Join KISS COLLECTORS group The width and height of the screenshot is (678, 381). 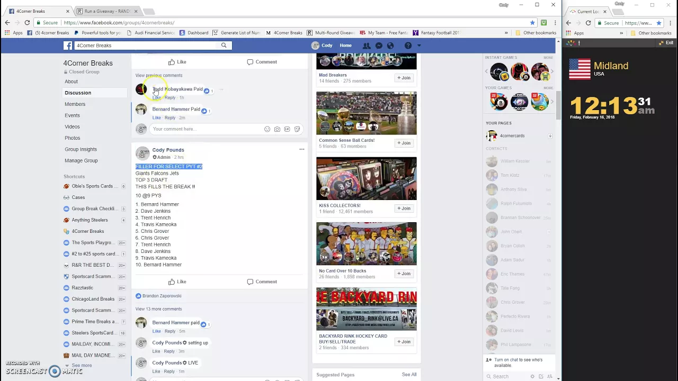coord(404,208)
